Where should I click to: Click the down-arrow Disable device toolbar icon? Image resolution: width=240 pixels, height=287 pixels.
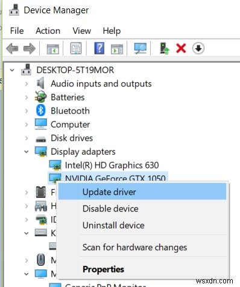(x=198, y=48)
